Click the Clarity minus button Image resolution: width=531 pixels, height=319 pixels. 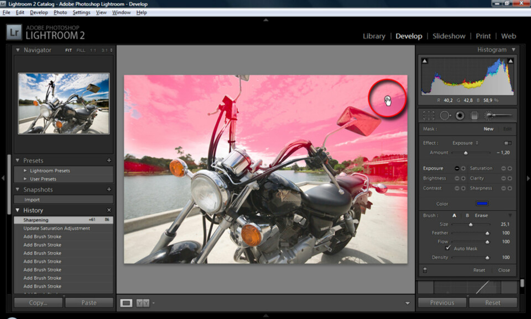503,178
